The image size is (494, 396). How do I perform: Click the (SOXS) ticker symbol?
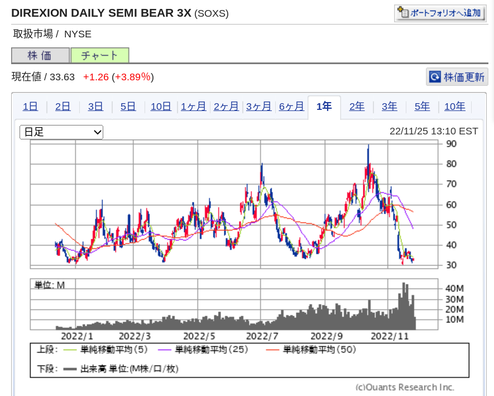[x=212, y=13]
